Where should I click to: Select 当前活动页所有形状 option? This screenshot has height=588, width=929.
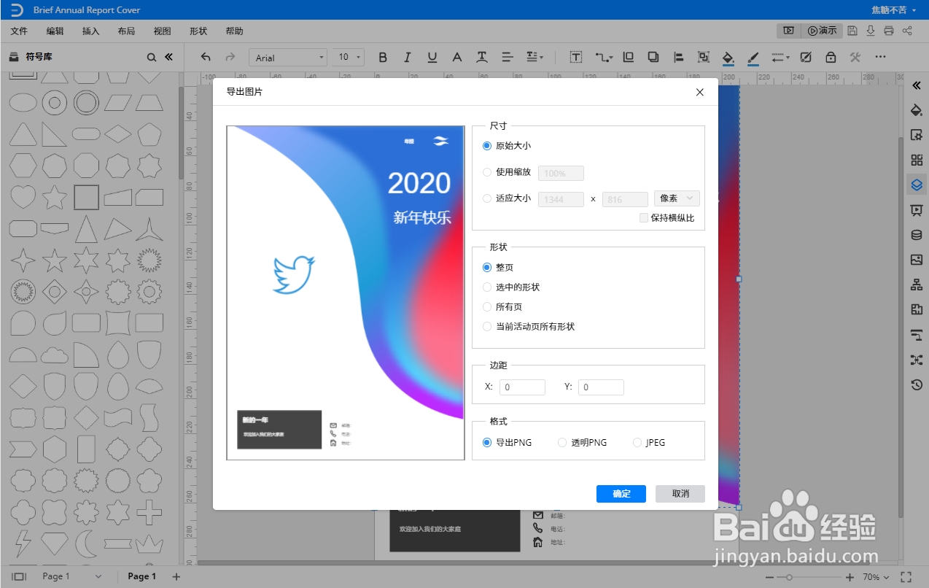(487, 327)
